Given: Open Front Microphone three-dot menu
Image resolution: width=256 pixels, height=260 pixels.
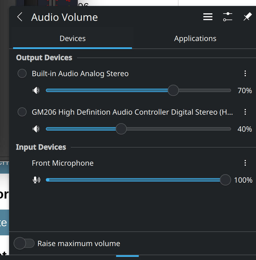Looking at the screenshot, I should pos(245,163).
